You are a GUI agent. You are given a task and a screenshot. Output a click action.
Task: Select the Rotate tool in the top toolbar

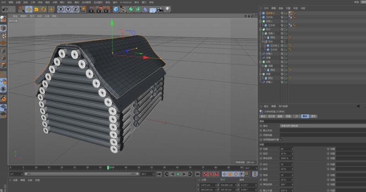click(x=42, y=9)
